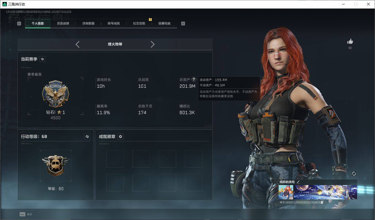The image size is (375, 220).
Task: Click the 编号 number under the banner
Action: pos(300,202)
